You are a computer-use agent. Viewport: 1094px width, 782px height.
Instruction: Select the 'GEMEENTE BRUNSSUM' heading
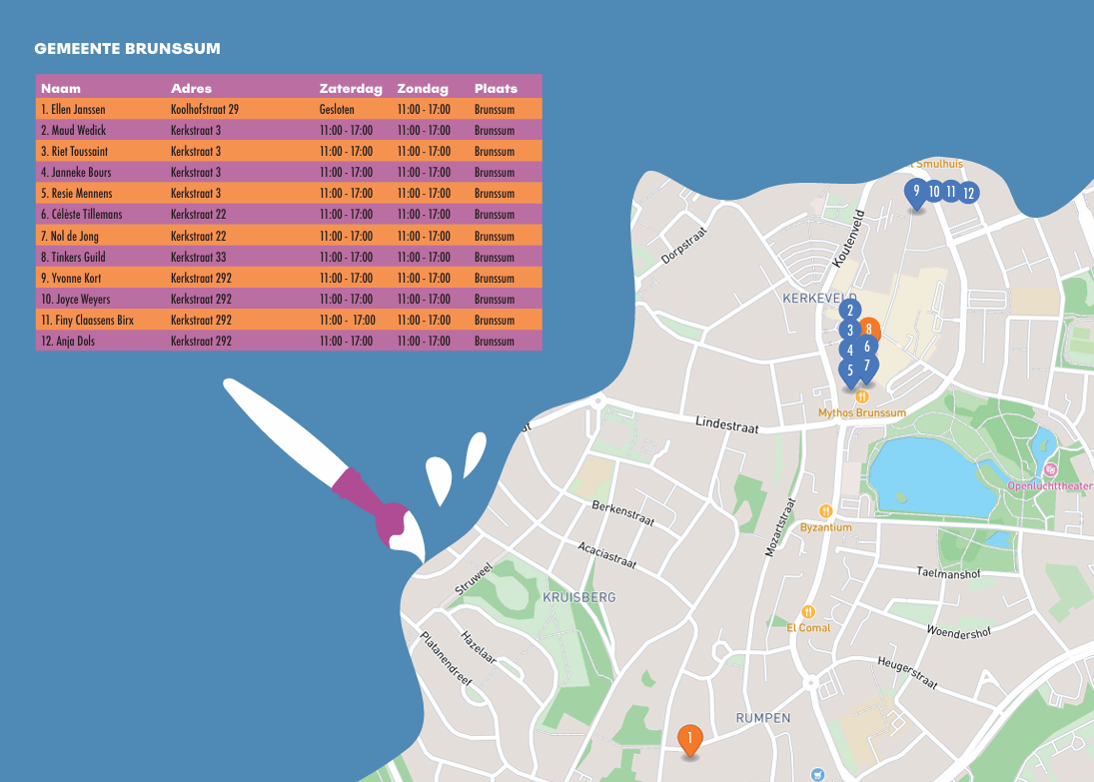127,49
